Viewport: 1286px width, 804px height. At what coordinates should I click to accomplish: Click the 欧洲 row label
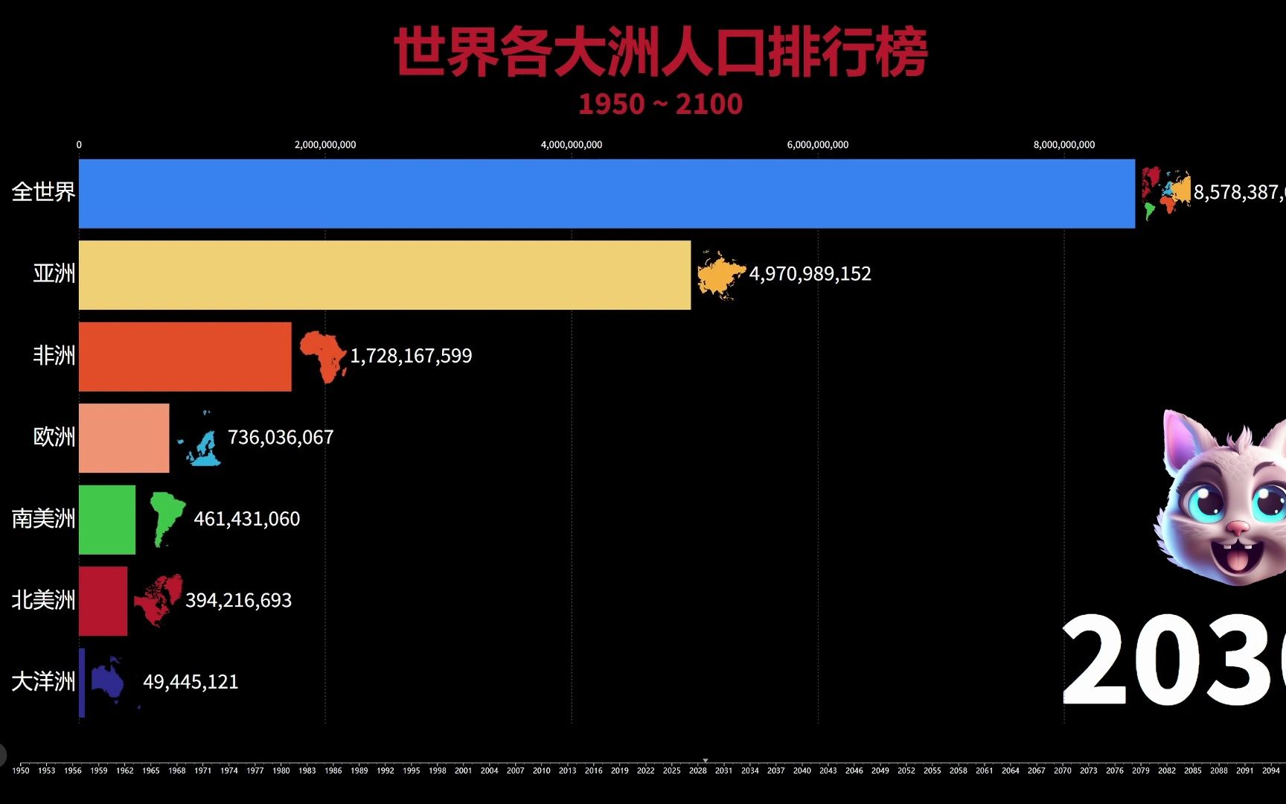click(54, 437)
